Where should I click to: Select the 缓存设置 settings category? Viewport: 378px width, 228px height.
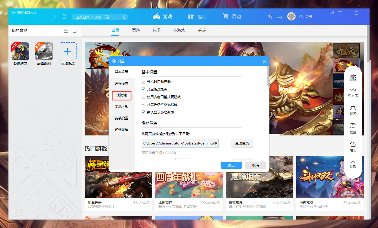pyautogui.click(x=122, y=83)
